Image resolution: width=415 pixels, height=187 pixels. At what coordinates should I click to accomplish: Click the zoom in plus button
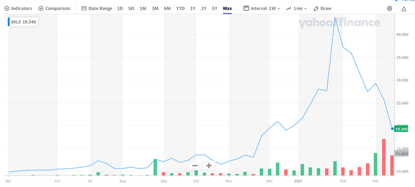click(209, 166)
